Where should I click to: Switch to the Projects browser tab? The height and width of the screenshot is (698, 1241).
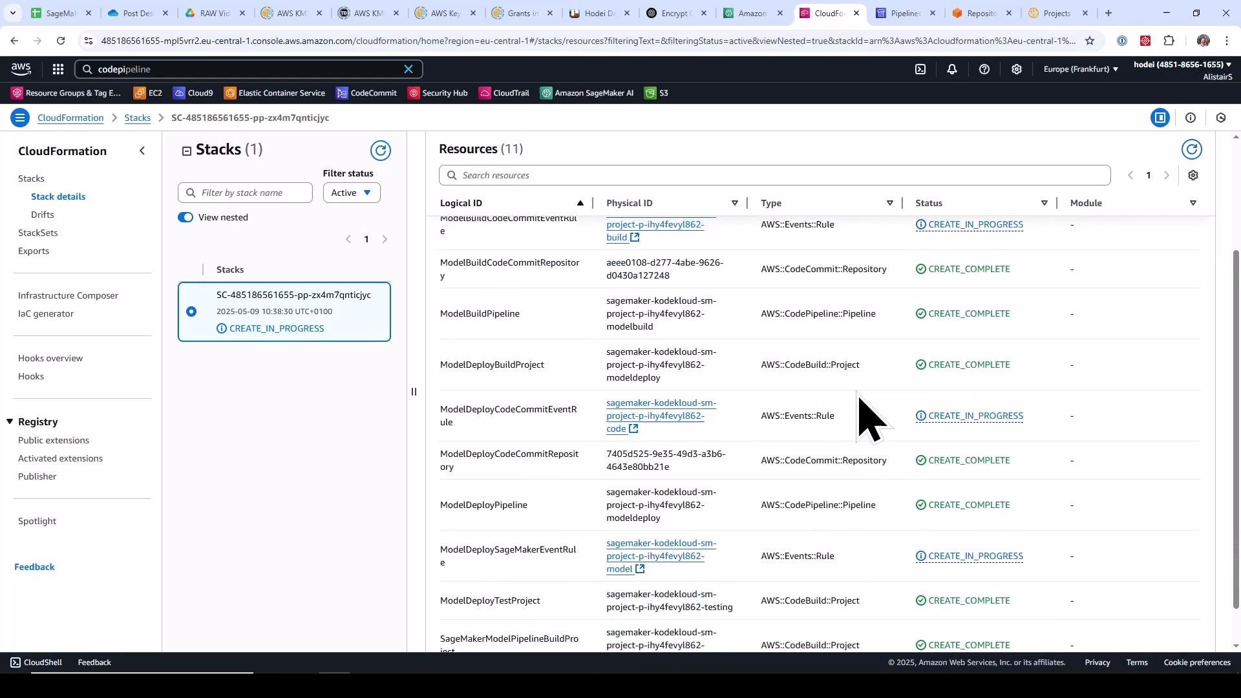1059,13
